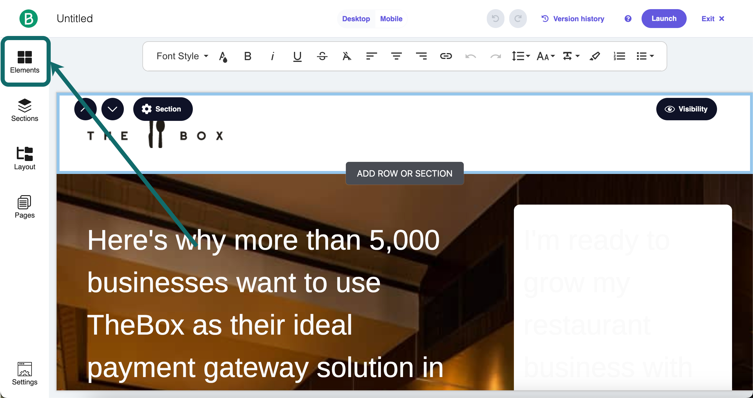Switch to the Mobile view tab
The width and height of the screenshot is (753, 398).
[x=391, y=19]
